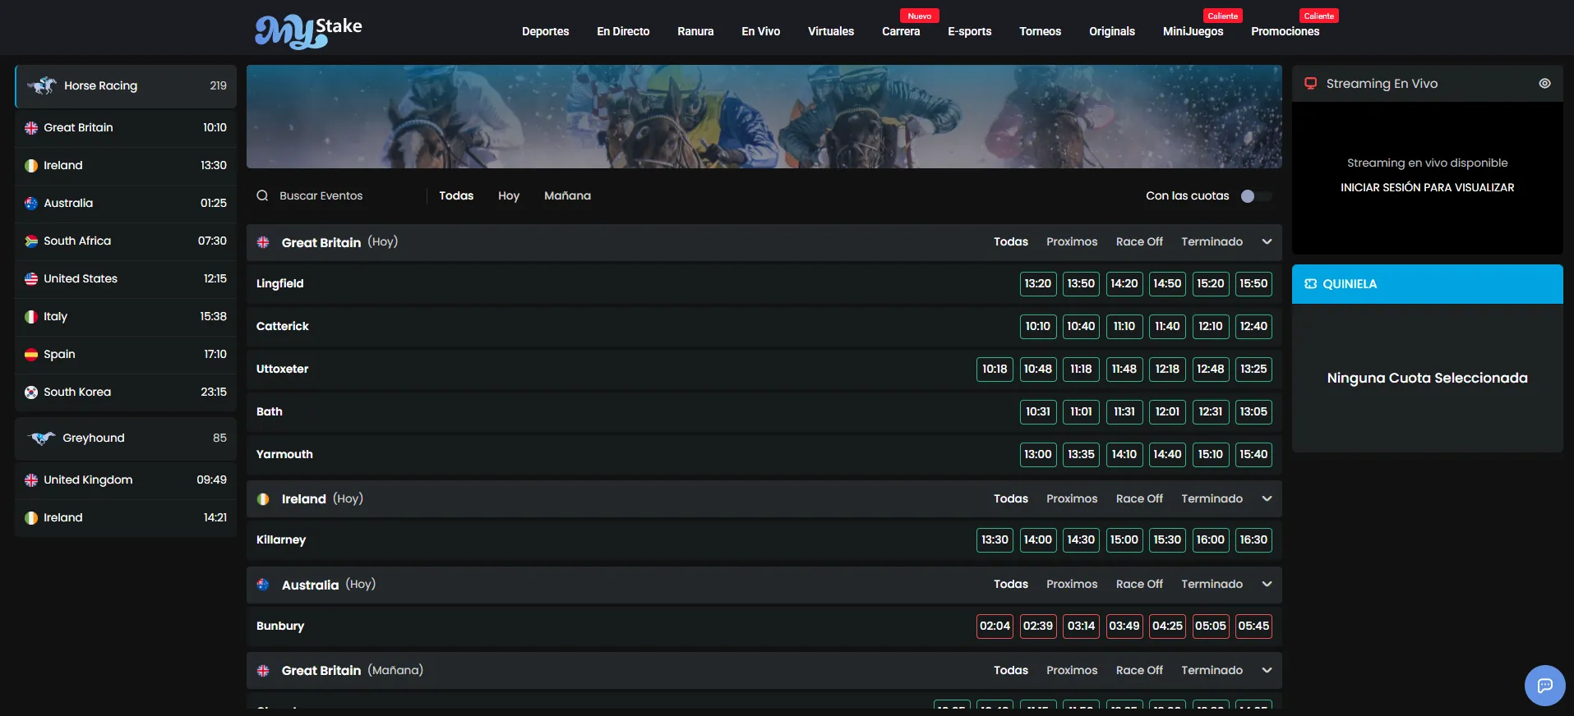This screenshot has height=716, width=1574.
Task: Toggle the Con las cuotas switch
Action: (1256, 196)
